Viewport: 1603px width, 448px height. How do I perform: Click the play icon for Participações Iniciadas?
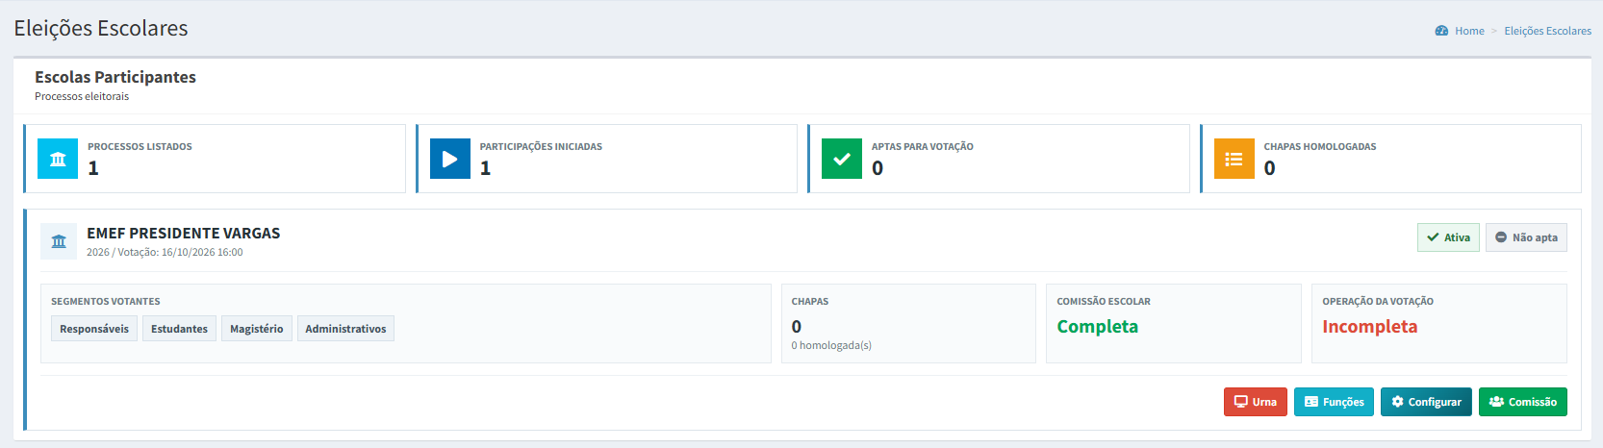click(450, 159)
